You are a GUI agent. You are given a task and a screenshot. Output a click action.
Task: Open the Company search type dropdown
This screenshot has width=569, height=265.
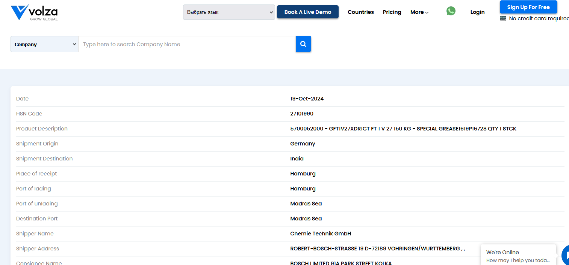tap(44, 44)
